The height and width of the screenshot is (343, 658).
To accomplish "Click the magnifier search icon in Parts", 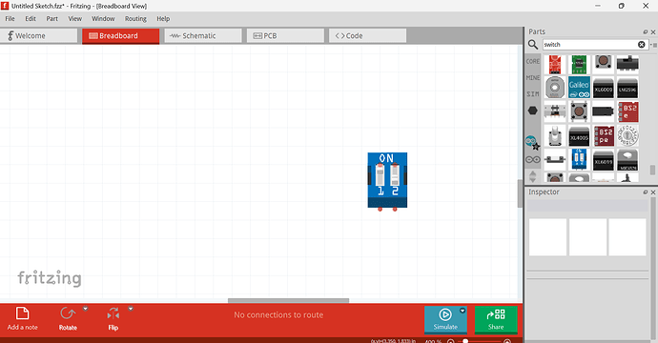I will (x=533, y=45).
